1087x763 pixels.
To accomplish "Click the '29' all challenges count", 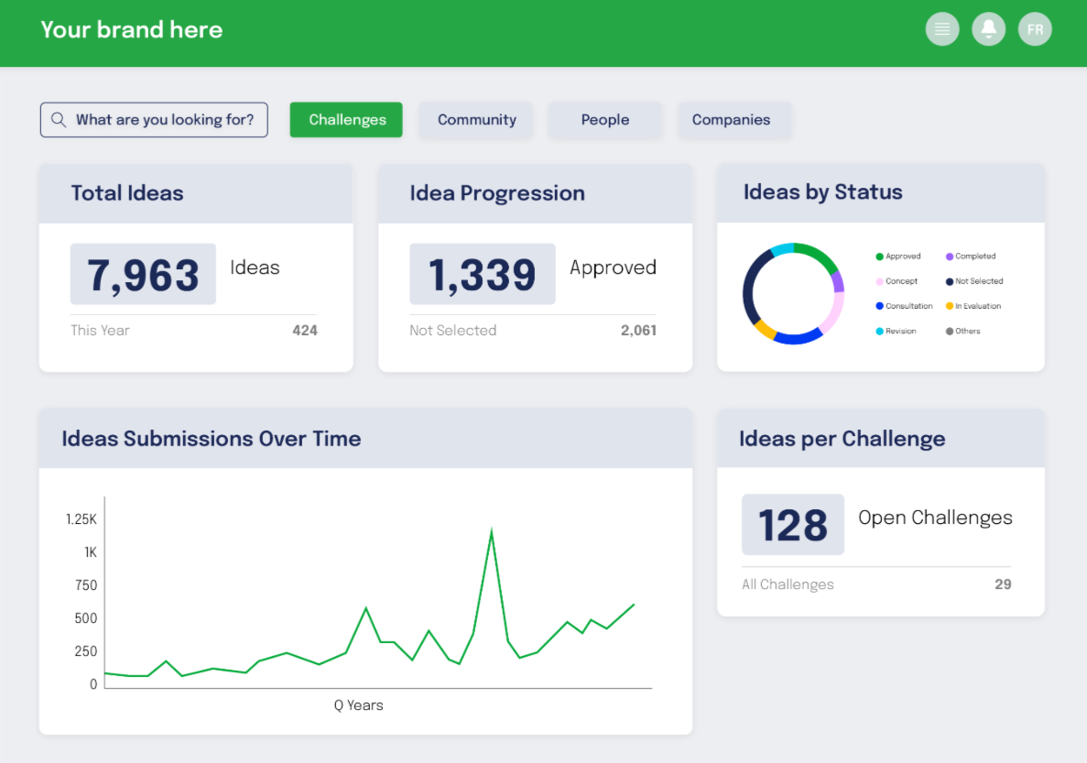I will 1003,584.
